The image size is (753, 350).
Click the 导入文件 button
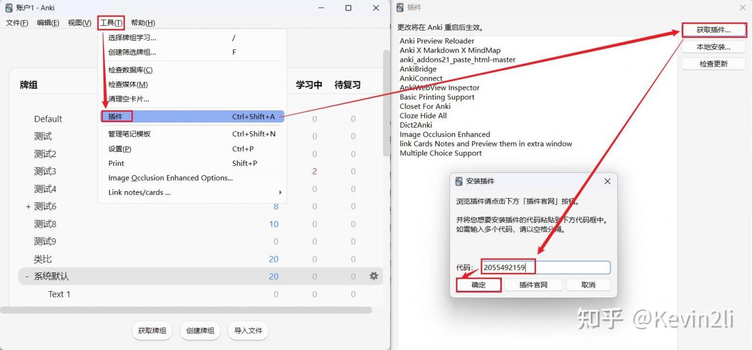coord(248,331)
